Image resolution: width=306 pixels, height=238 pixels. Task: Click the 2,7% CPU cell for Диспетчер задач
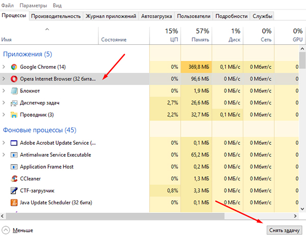pos(165,103)
